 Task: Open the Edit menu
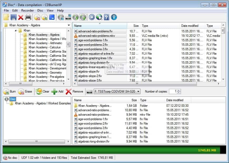click(15, 11)
